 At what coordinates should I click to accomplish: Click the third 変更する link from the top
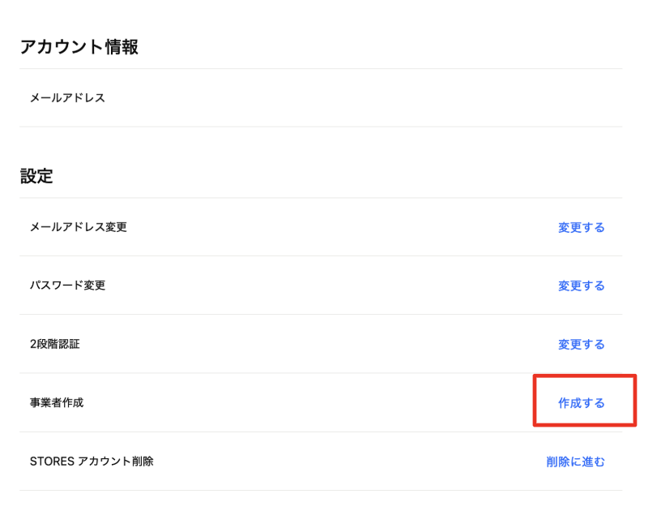coord(580,343)
